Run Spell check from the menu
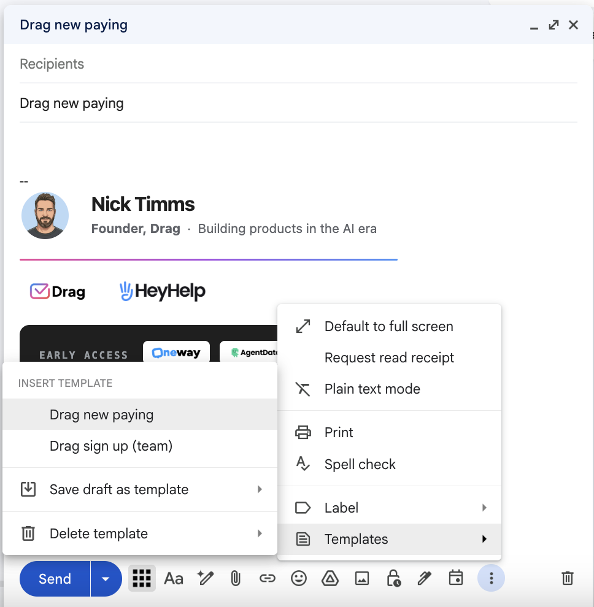 [390, 464]
